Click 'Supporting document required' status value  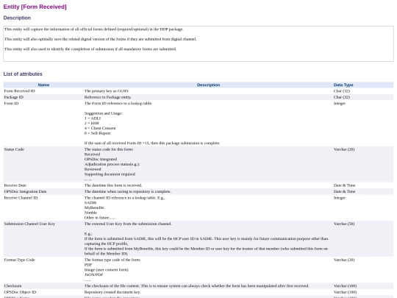click(110, 174)
